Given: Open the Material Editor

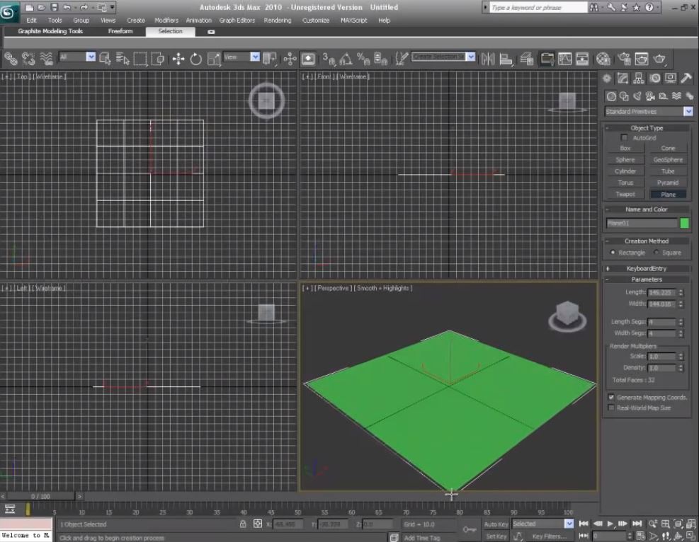Looking at the screenshot, I should [603, 59].
